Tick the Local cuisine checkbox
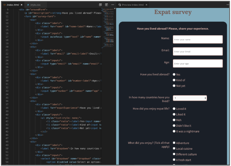 coord(174,148)
